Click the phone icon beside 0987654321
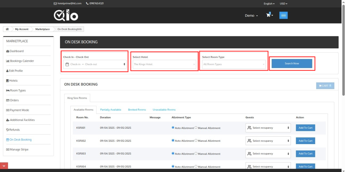The image size is (345, 172). click(x=87, y=3)
